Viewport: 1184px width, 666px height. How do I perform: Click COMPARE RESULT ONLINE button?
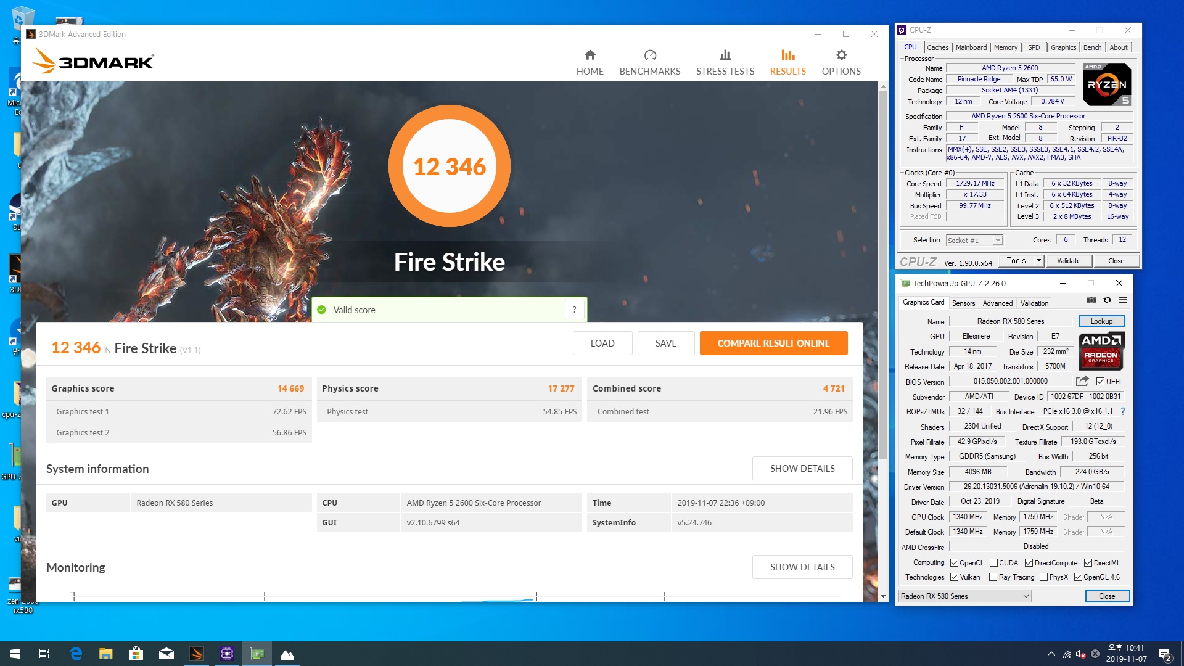(773, 343)
